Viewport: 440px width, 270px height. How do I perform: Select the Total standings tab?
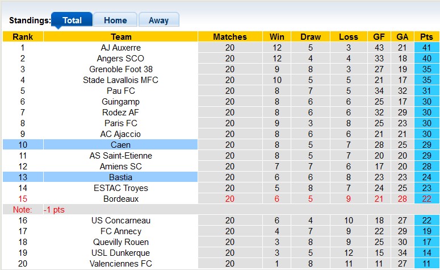(x=72, y=20)
